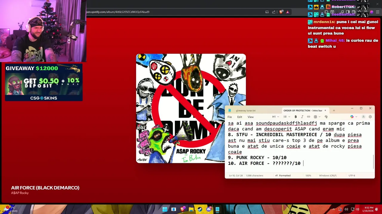Toggle the browser sidebar panel icon

348,12
